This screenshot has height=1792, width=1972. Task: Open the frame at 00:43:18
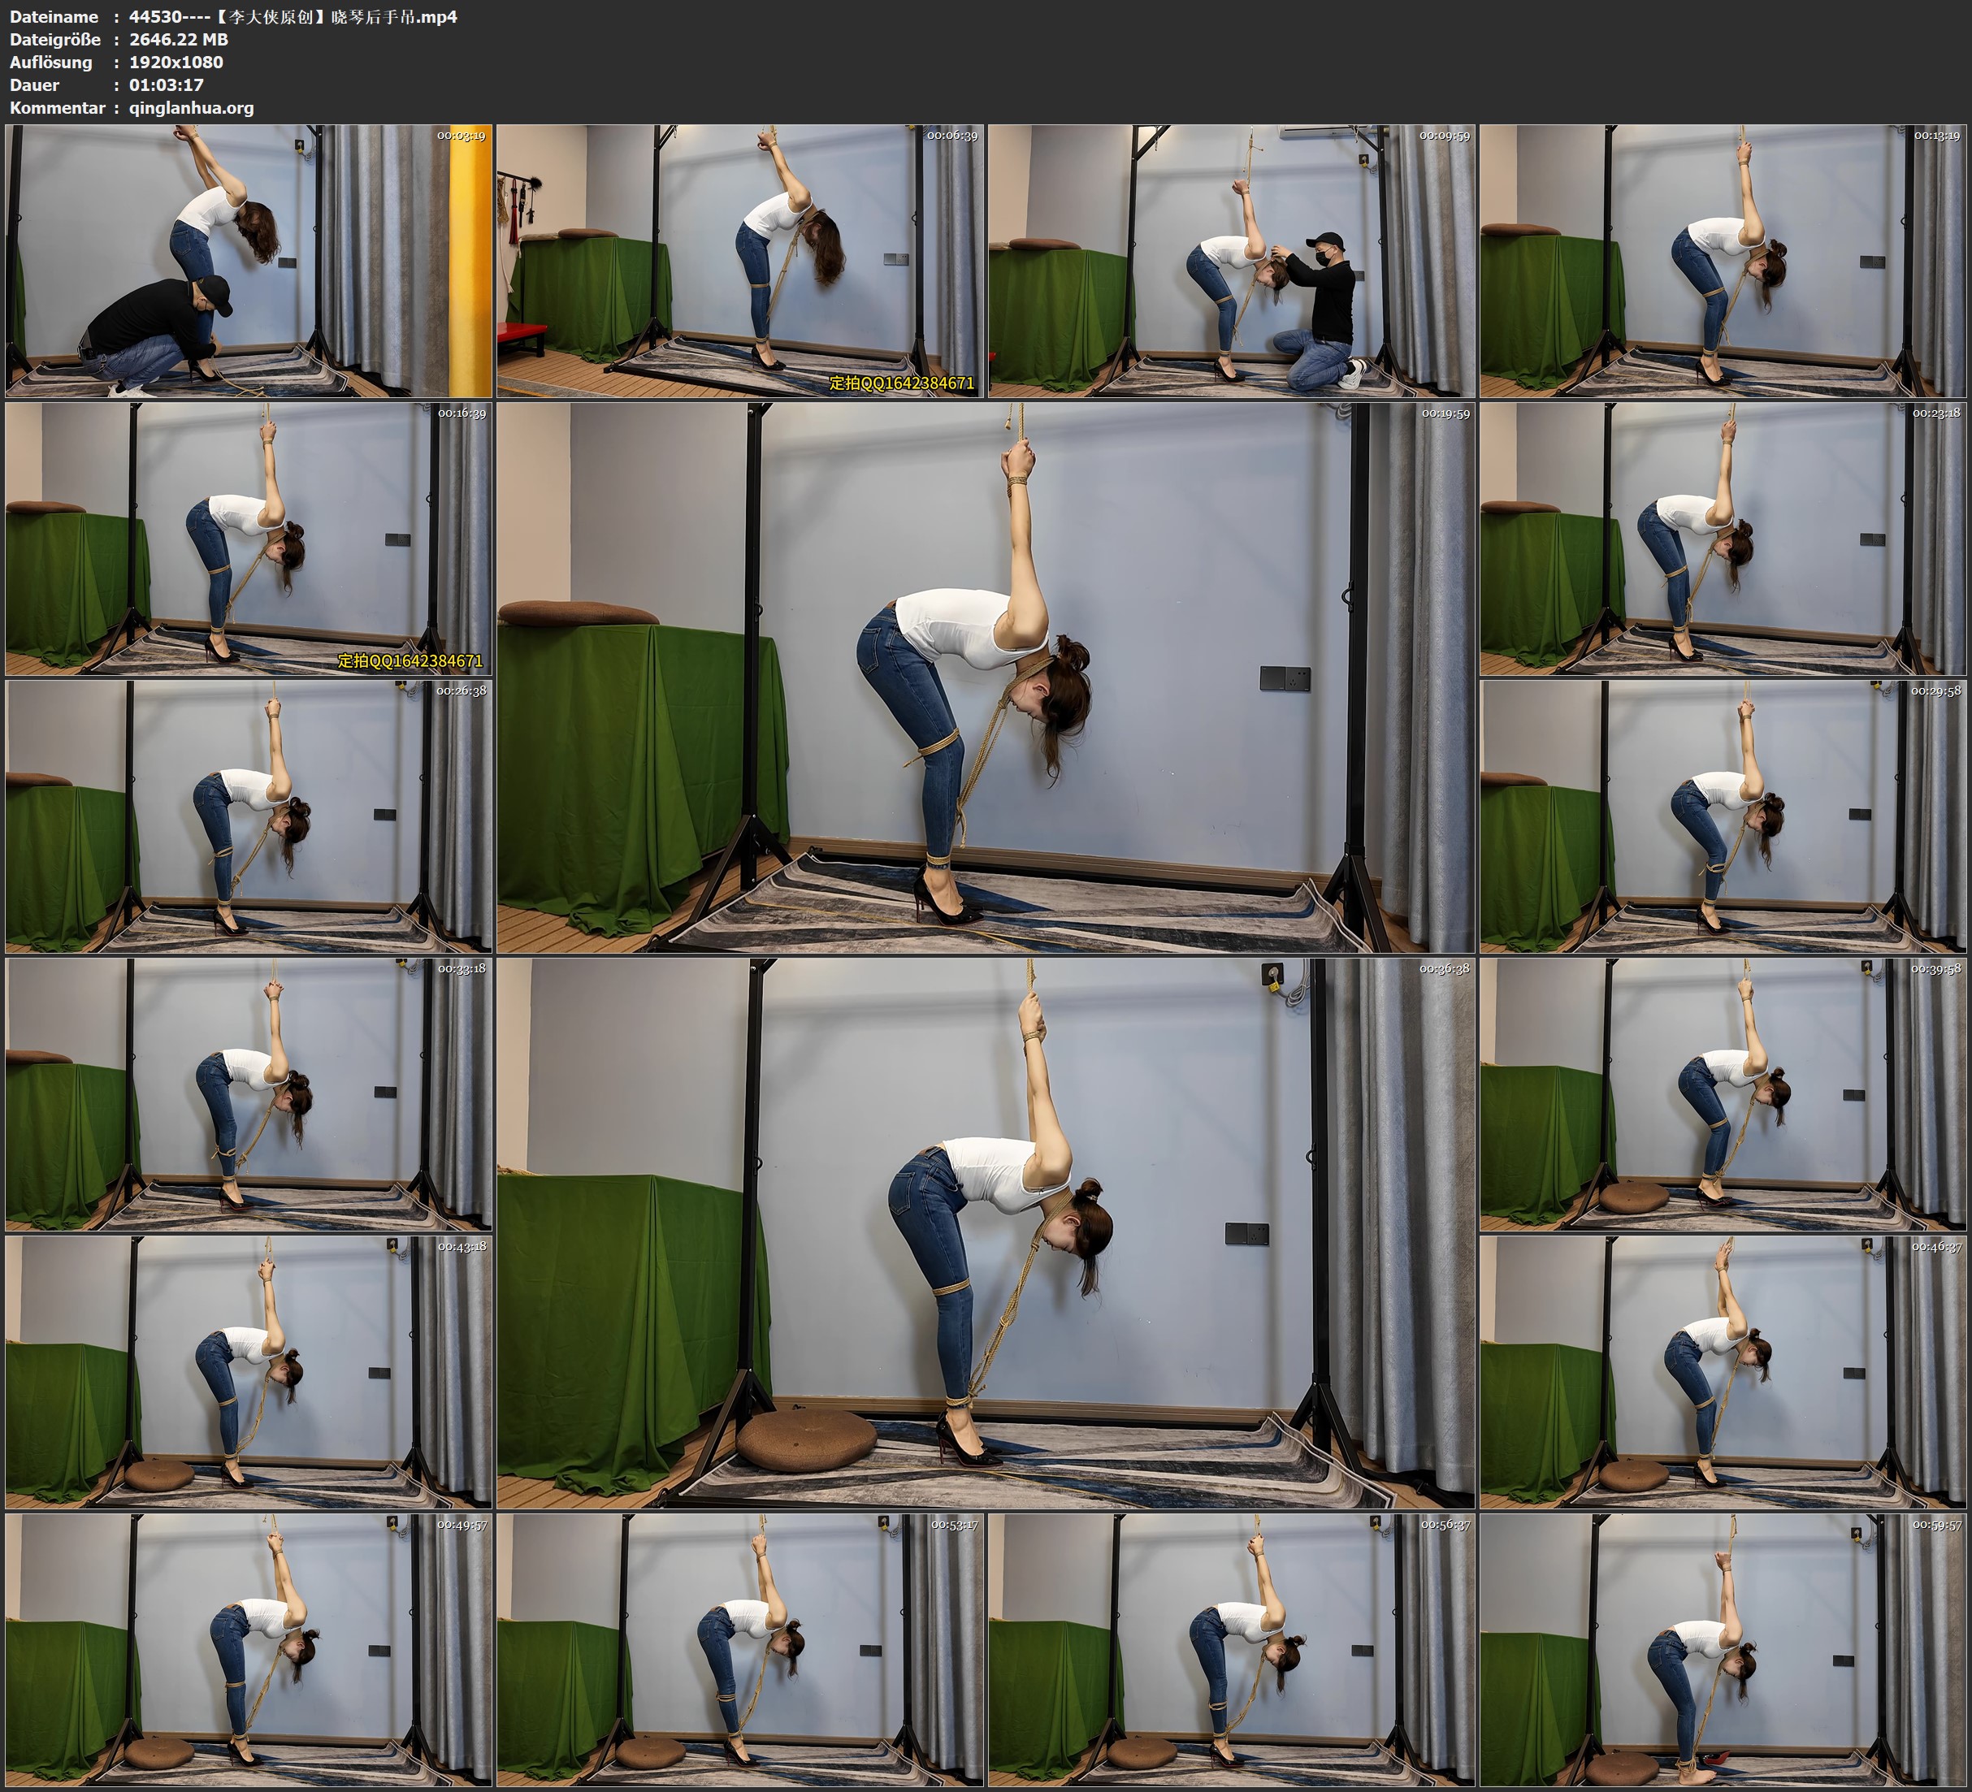click(249, 1371)
